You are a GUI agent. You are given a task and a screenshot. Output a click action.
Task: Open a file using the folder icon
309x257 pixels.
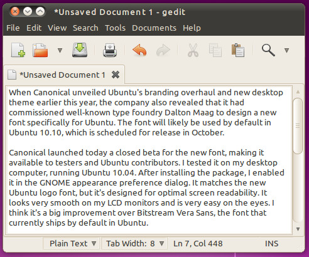coord(40,50)
